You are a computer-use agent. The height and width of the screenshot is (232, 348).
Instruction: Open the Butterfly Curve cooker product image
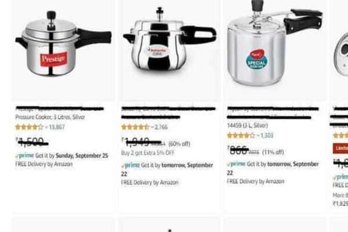[169, 41]
